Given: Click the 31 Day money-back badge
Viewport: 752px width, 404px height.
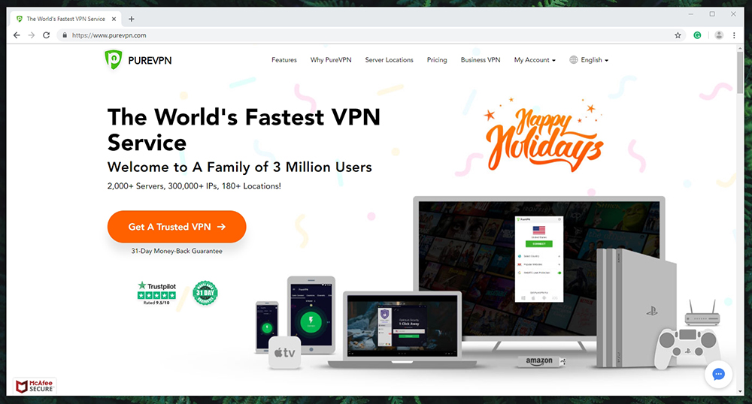Looking at the screenshot, I should 205,293.
